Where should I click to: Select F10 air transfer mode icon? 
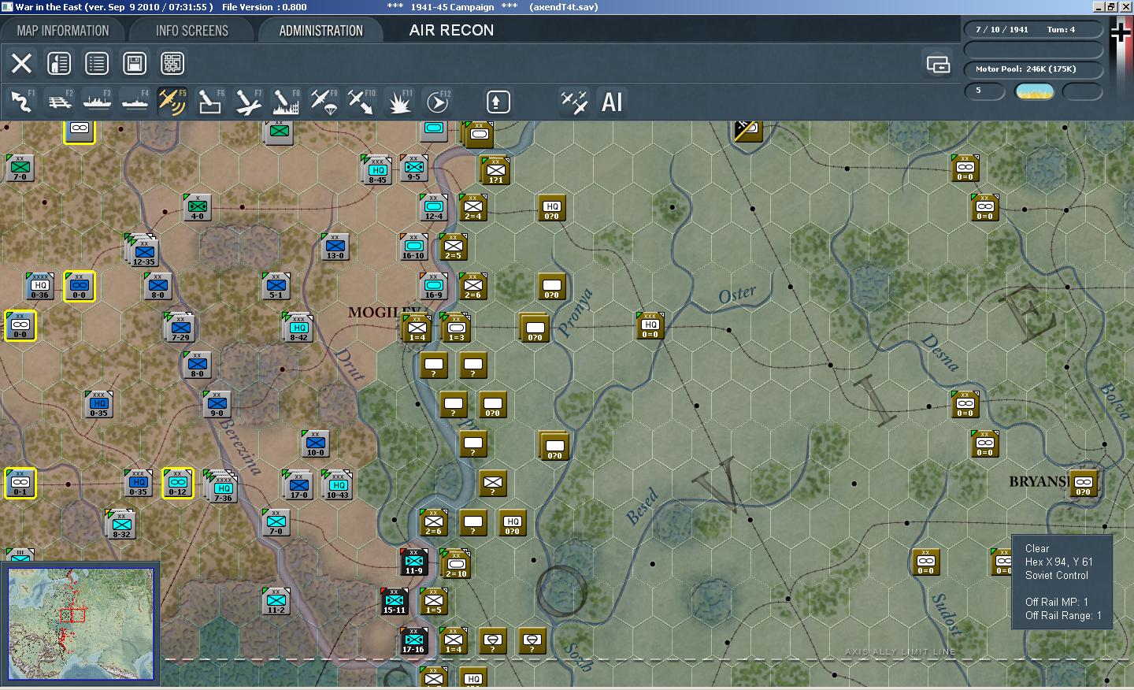point(361,102)
